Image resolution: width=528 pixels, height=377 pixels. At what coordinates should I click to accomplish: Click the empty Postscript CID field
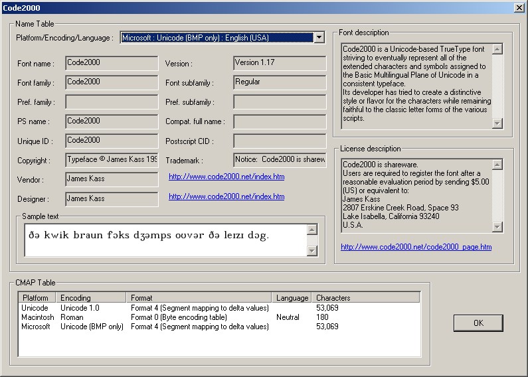280,141
